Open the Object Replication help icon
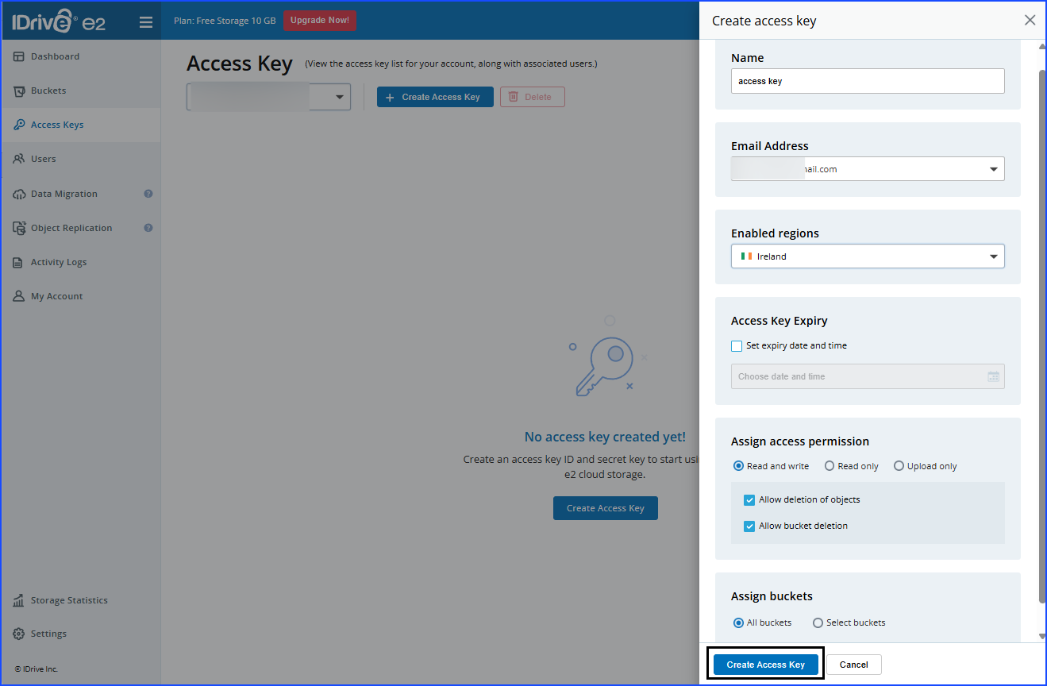The height and width of the screenshot is (686, 1047). click(148, 228)
